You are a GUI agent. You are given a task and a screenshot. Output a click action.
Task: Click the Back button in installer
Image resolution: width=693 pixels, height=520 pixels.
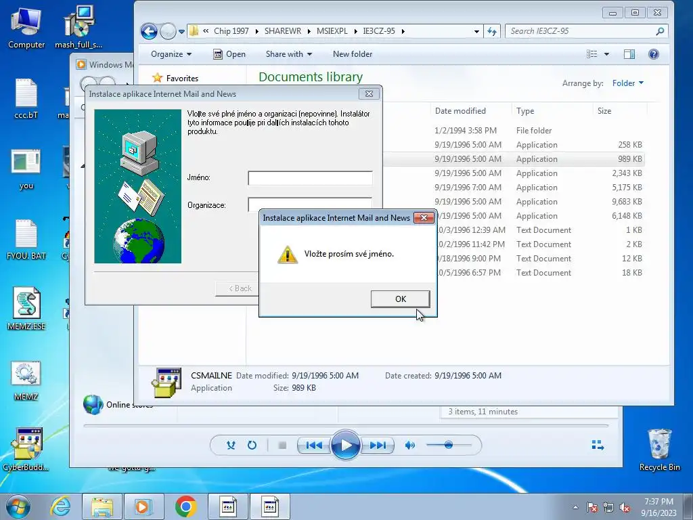pos(238,288)
